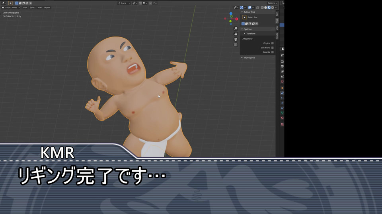Image resolution: width=382 pixels, height=214 pixels.
Task: Open the Local transform orientation dropdown
Action: click(124, 3)
